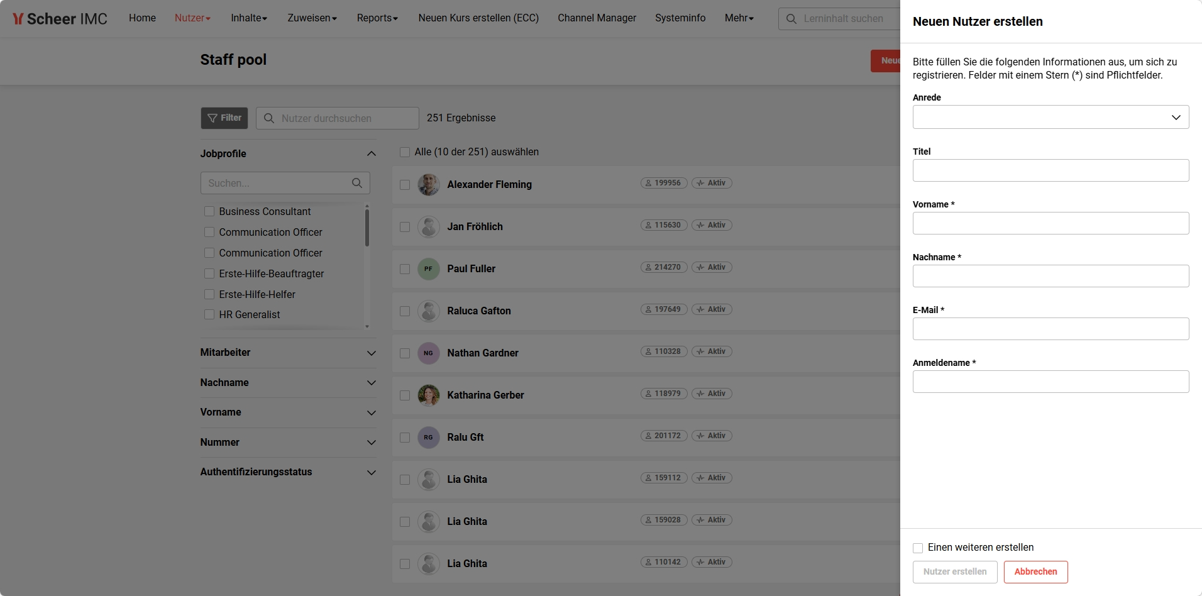Click Aktiv status badge for Jan Fröhlich

pyautogui.click(x=712, y=225)
